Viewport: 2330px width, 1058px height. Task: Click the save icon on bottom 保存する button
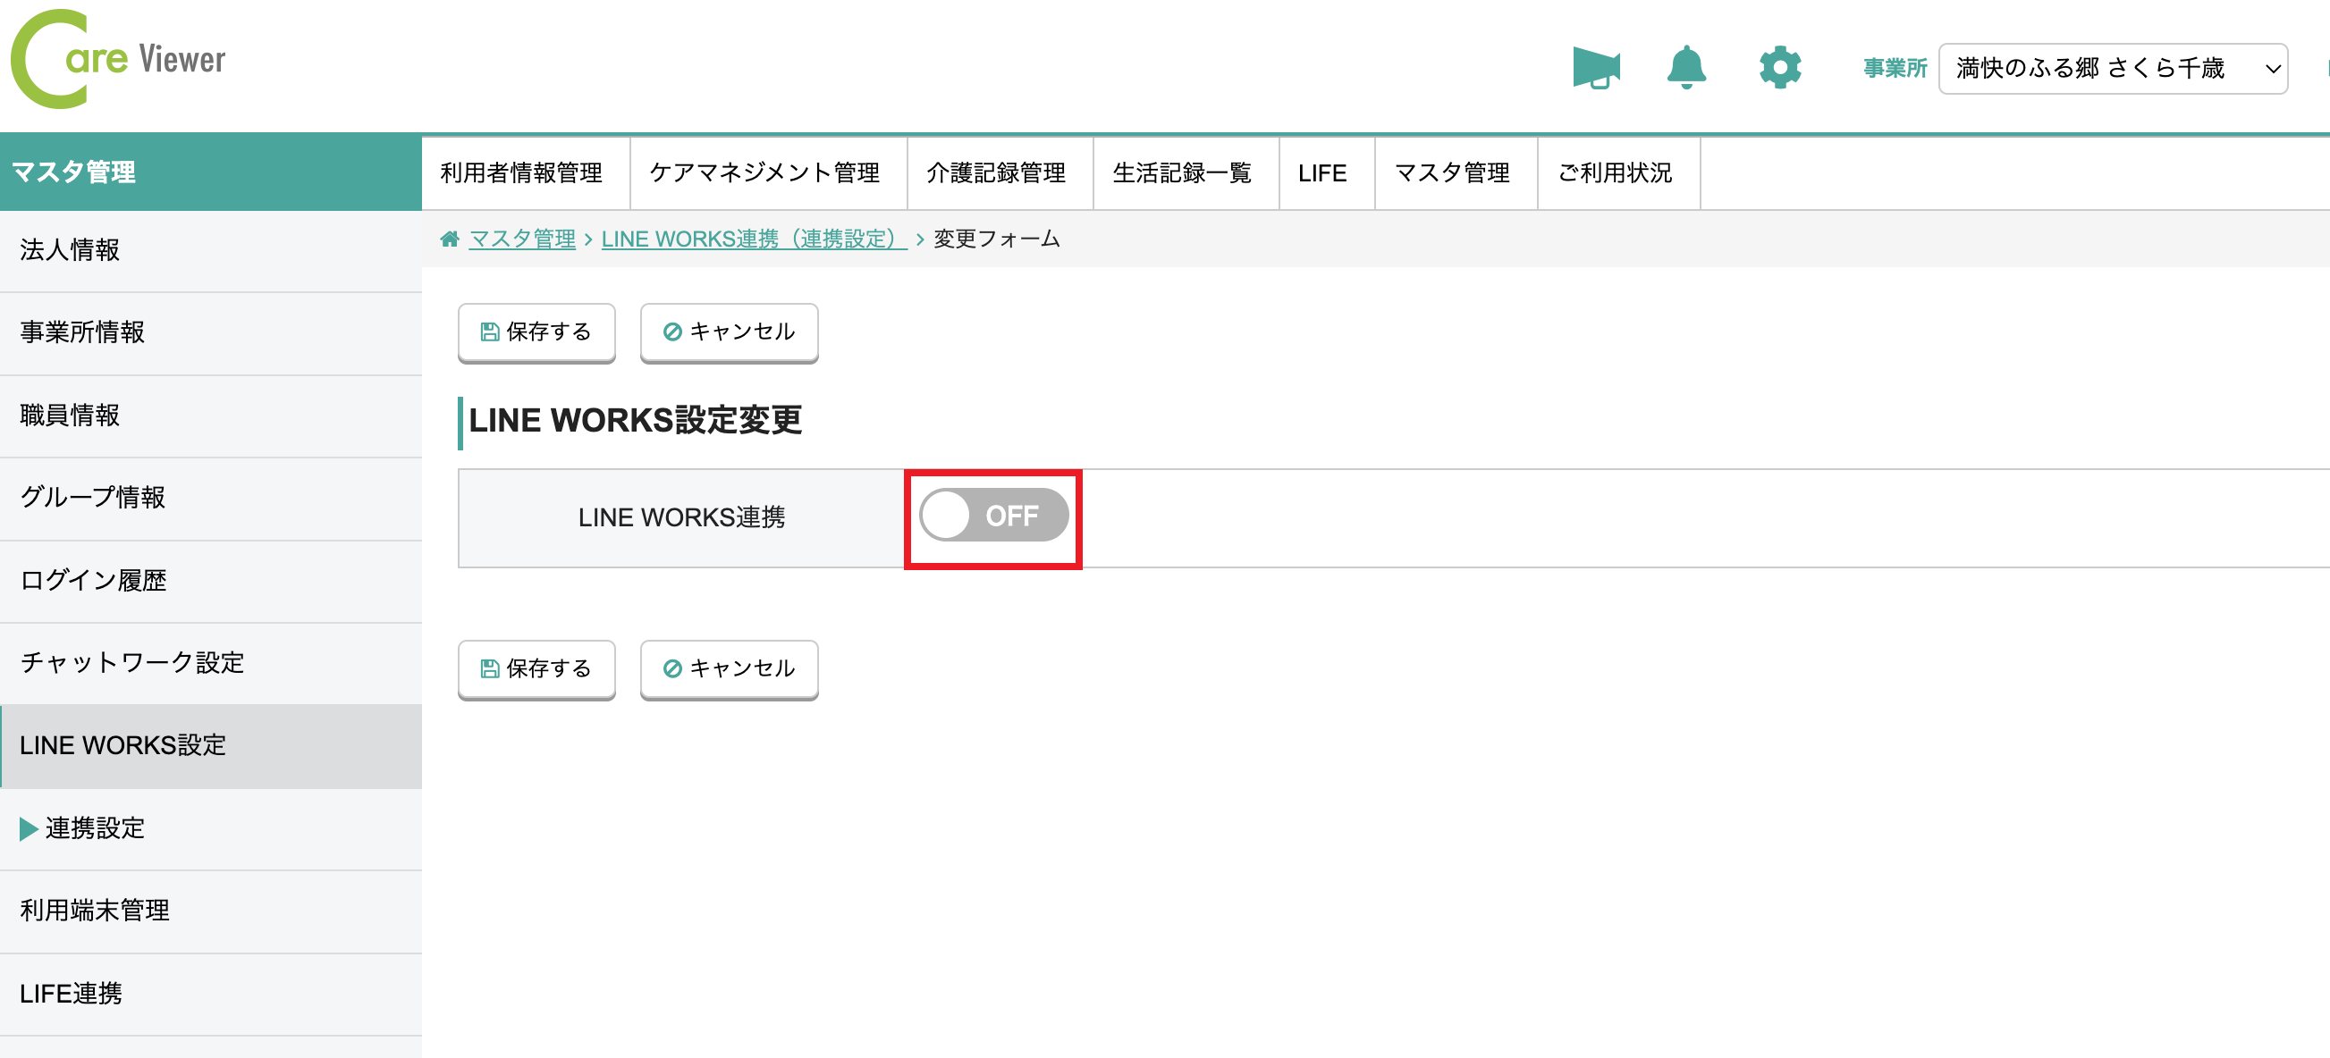pos(488,669)
